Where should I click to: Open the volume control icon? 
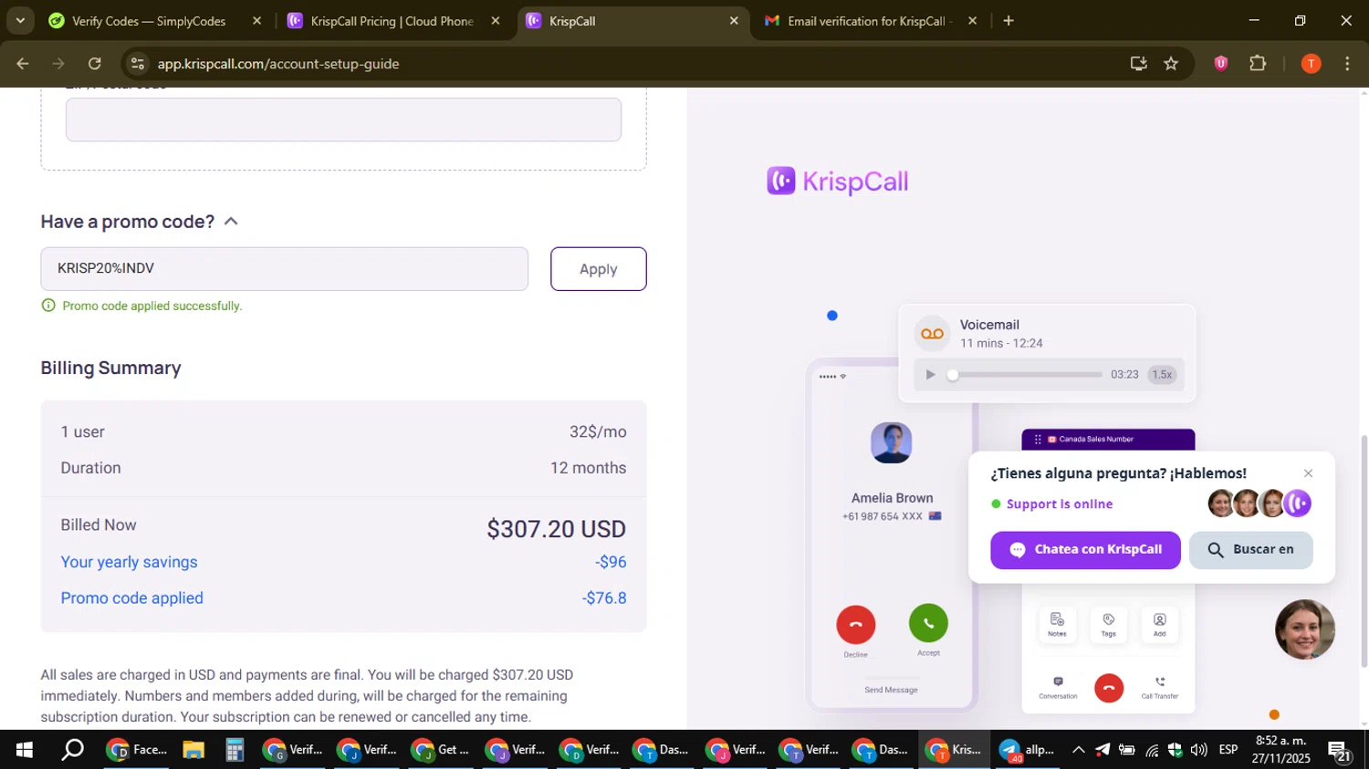coord(1198,750)
